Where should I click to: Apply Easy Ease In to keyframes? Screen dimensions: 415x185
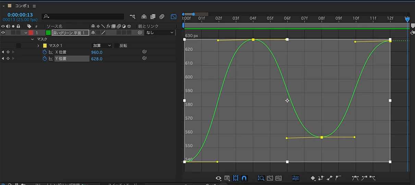[x=364, y=178]
